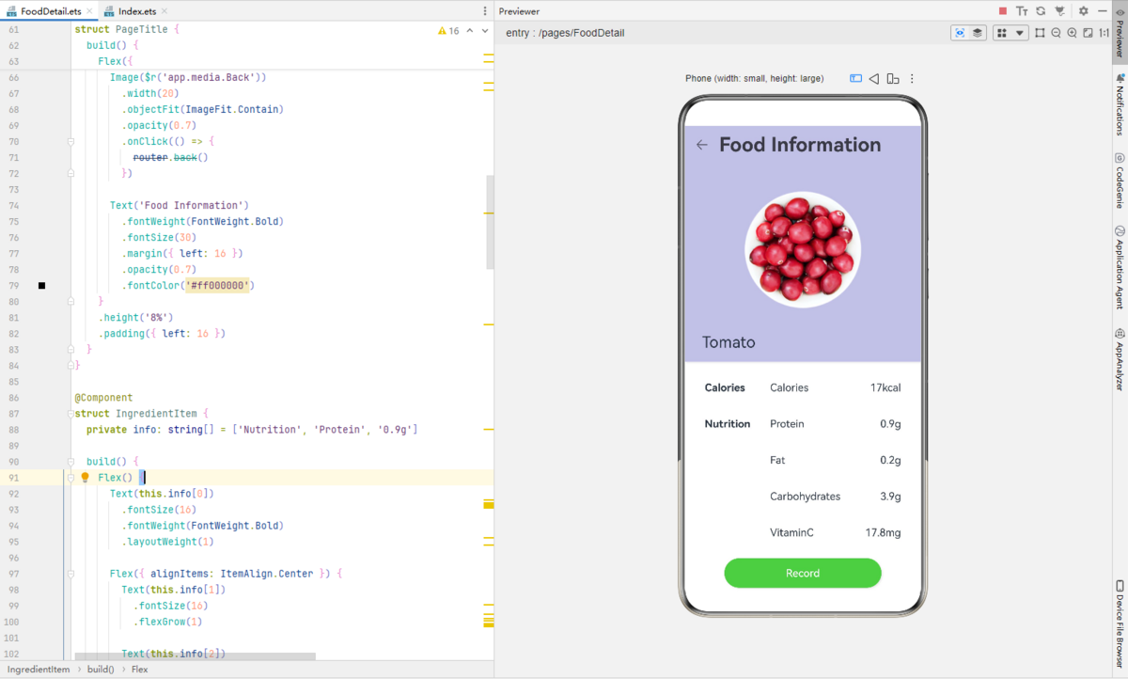Jump to next highlighted warning chevron

[x=485, y=31]
